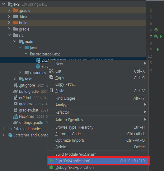Expand the .idea folder
The height and width of the screenshot is (171, 164).
[x=9, y=17]
